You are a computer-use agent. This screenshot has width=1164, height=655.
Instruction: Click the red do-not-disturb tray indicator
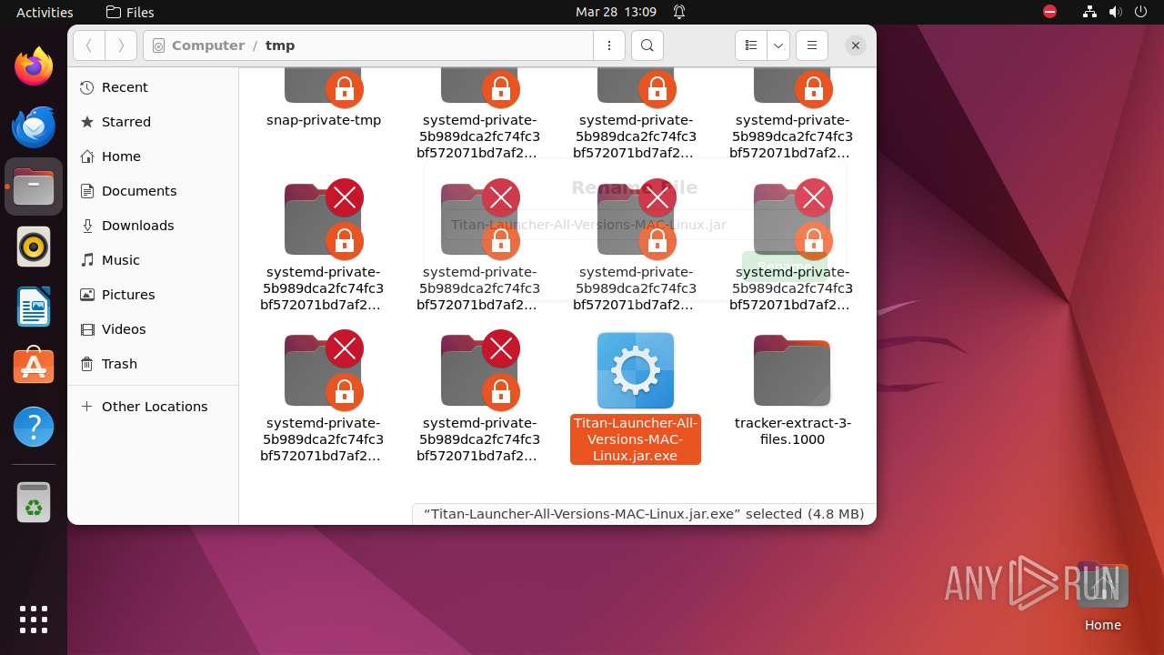(x=1050, y=12)
